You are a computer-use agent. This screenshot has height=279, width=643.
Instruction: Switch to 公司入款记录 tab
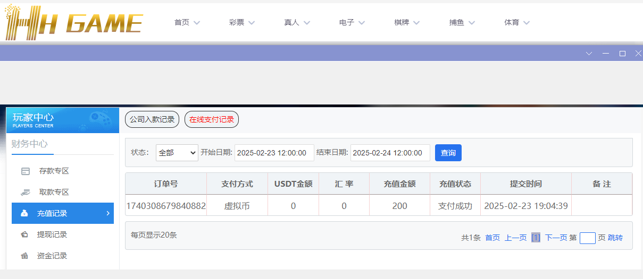coord(152,119)
